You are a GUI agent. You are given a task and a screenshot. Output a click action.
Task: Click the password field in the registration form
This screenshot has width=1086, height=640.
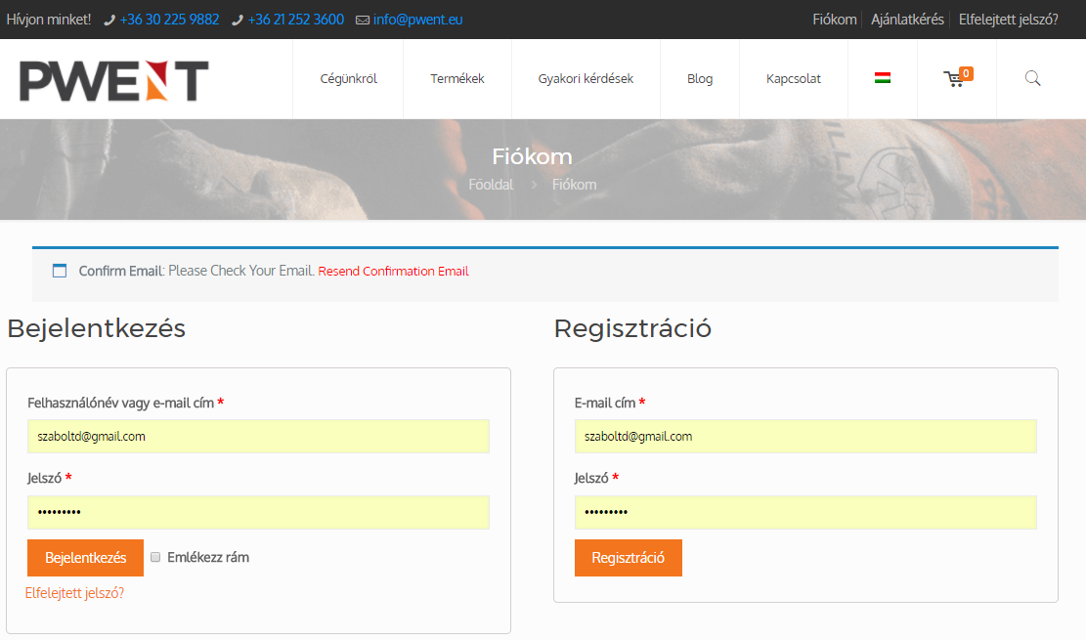pyautogui.click(x=804, y=512)
